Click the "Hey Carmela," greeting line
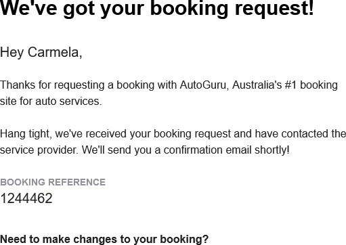Viewport: 346px width, 245px height. [41, 53]
